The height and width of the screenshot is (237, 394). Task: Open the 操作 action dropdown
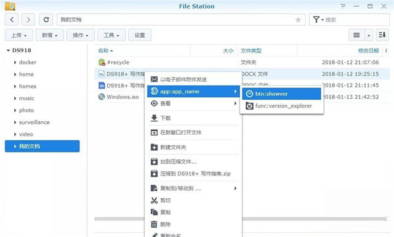81,35
